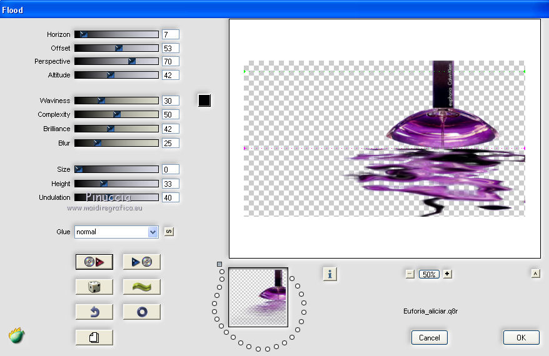549x356 pixels.
Task: Click the Offset value field showing 53
Action: (171, 48)
